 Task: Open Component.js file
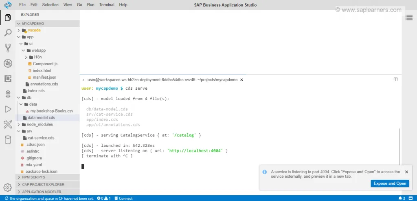47,64
